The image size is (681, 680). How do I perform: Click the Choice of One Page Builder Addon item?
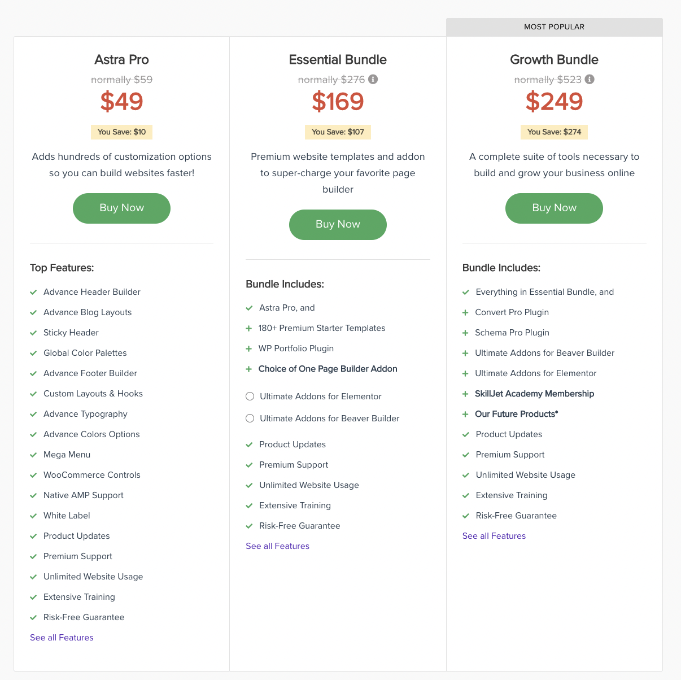[328, 369]
